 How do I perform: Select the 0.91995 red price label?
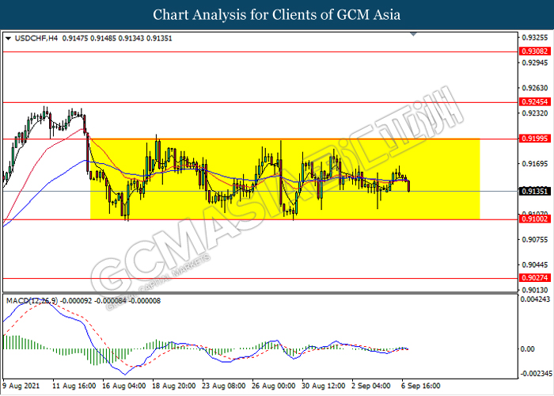tap(535, 139)
